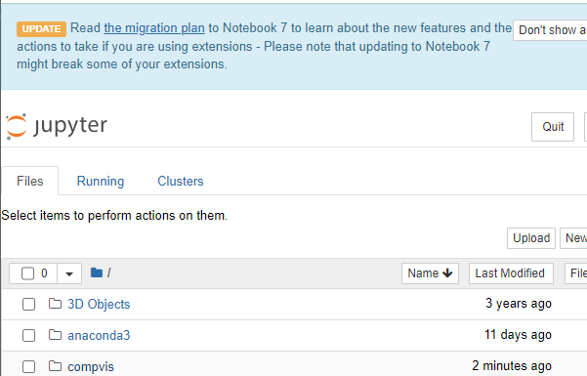Check the box for compvis
The height and width of the screenshot is (376, 587).
pos(29,366)
